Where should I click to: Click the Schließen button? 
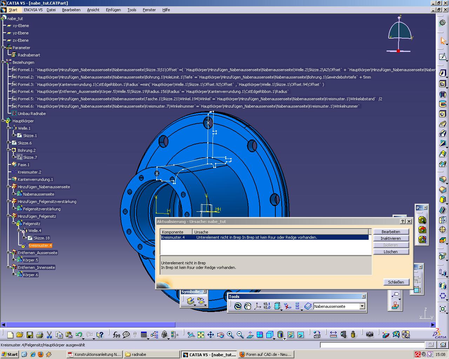pyautogui.click(x=396, y=282)
